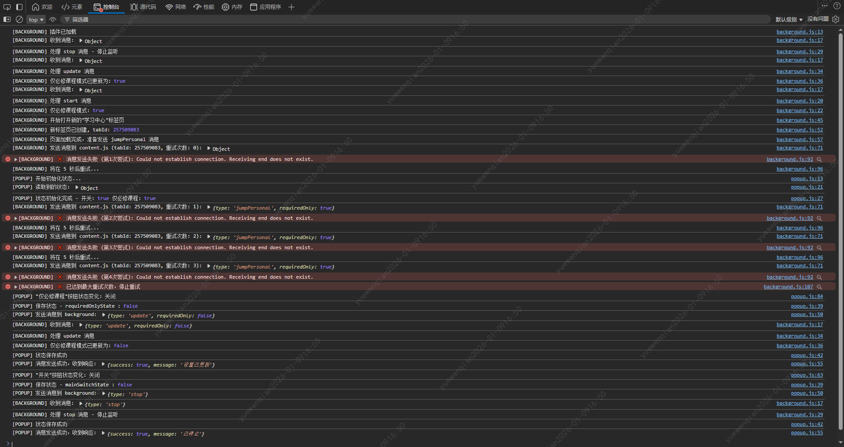Open the popup.js:84 source link
This screenshot has width=844, height=447.
click(x=807, y=297)
